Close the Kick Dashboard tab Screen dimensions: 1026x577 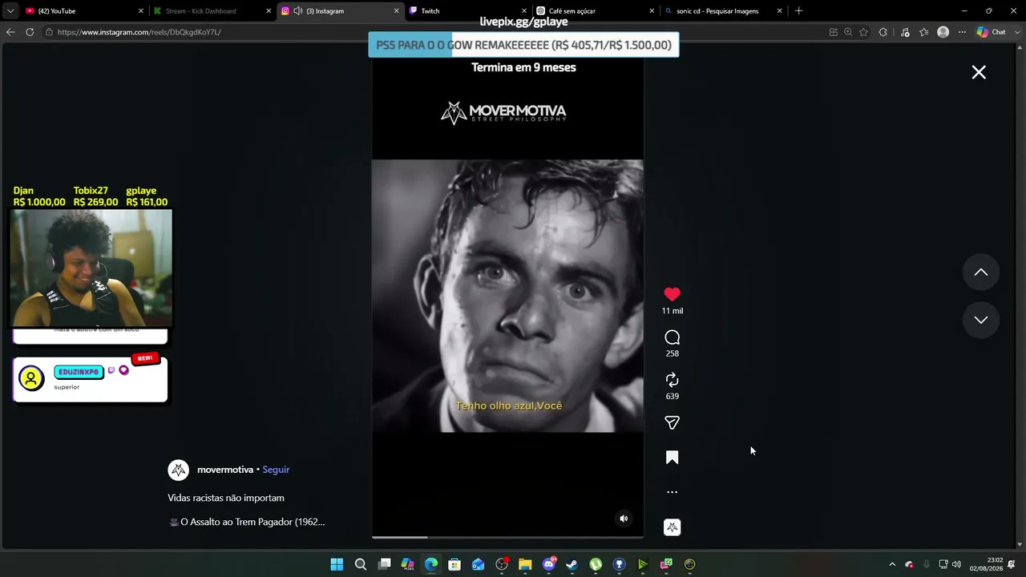269,11
